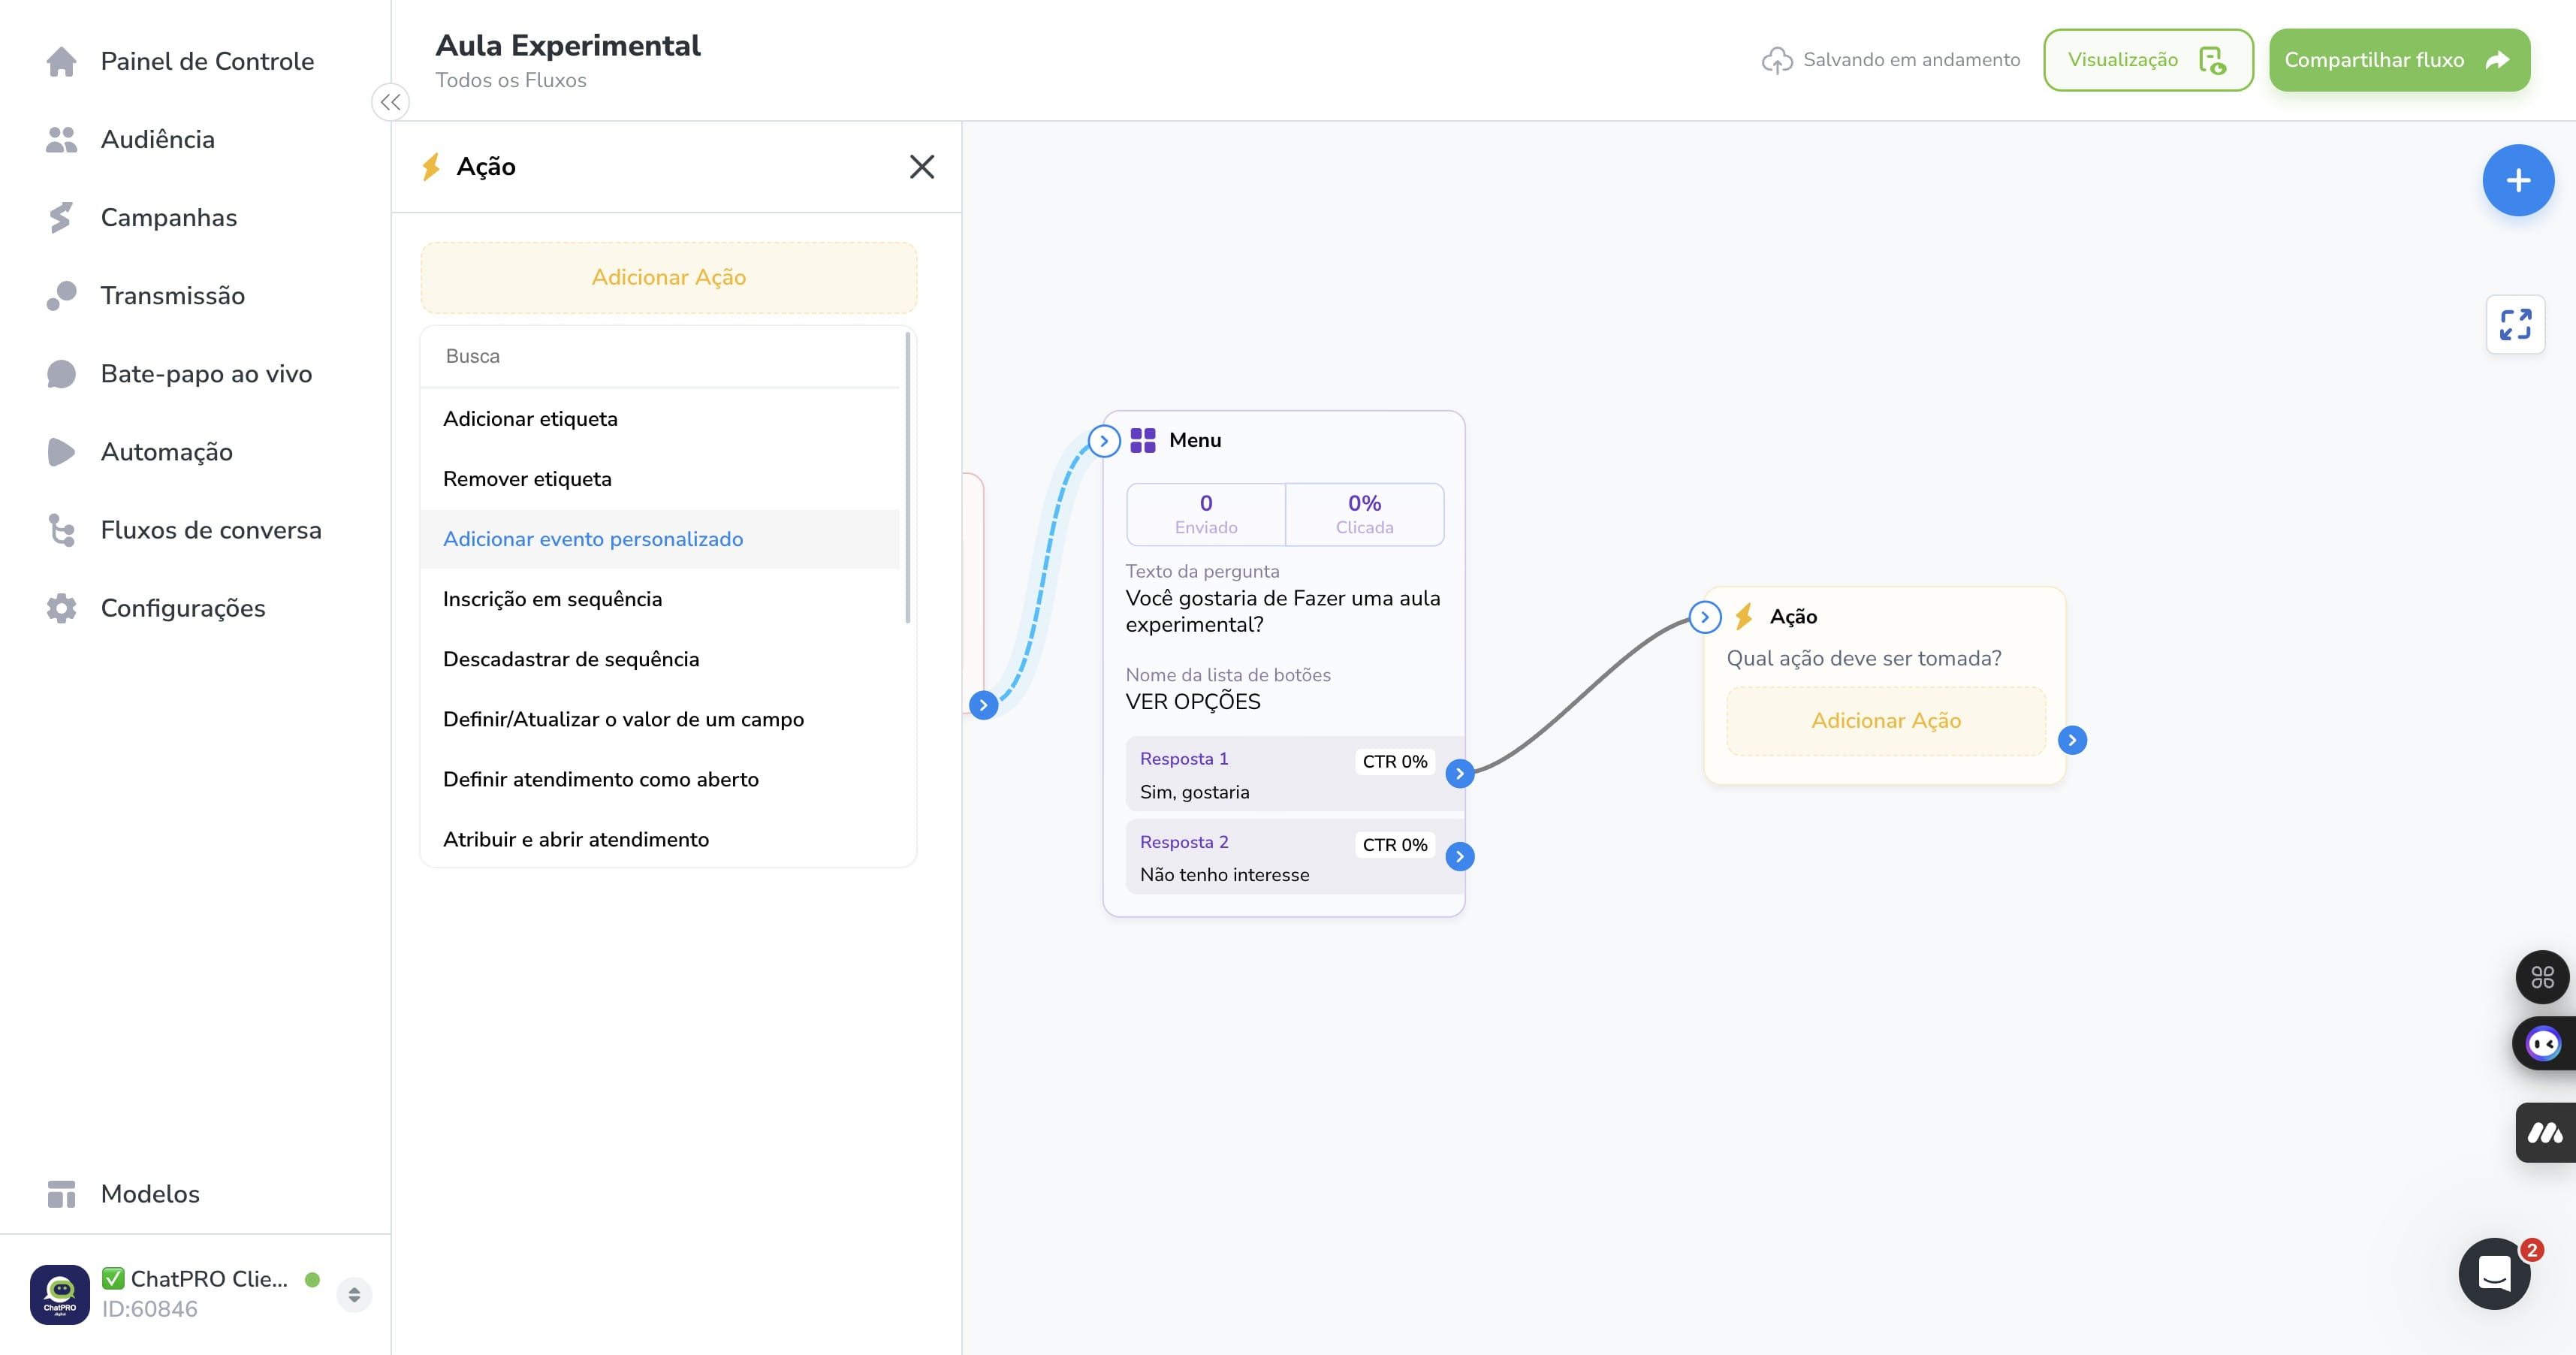Click the Campanhas sidebar icon
The height and width of the screenshot is (1355, 2576).
[x=61, y=217]
